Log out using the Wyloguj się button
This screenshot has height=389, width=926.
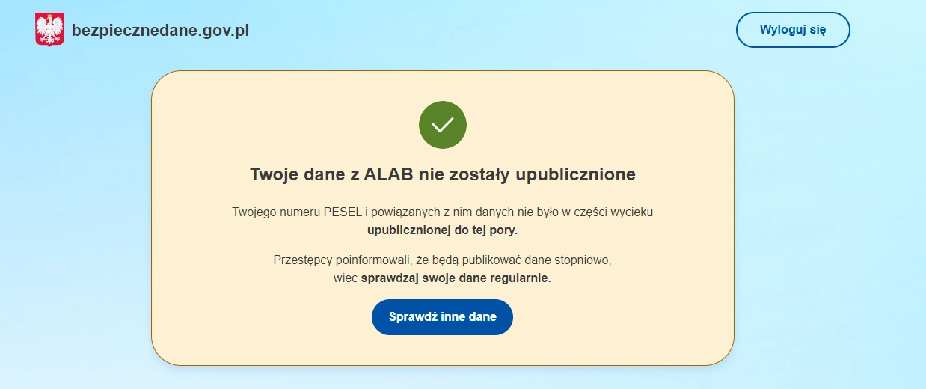tap(793, 30)
